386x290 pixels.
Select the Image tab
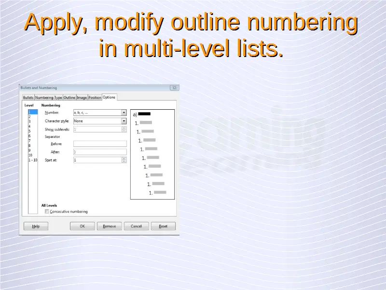(x=82, y=98)
